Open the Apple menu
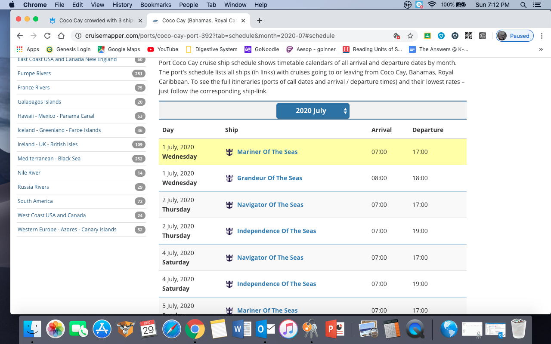The image size is (551, 344). [x=12, y=5]
